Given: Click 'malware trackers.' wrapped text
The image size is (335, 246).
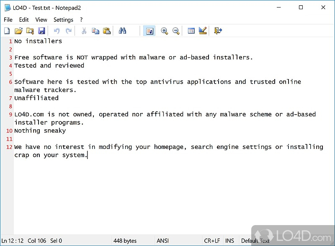Looking at the screenshot, I should coord(45,90).
